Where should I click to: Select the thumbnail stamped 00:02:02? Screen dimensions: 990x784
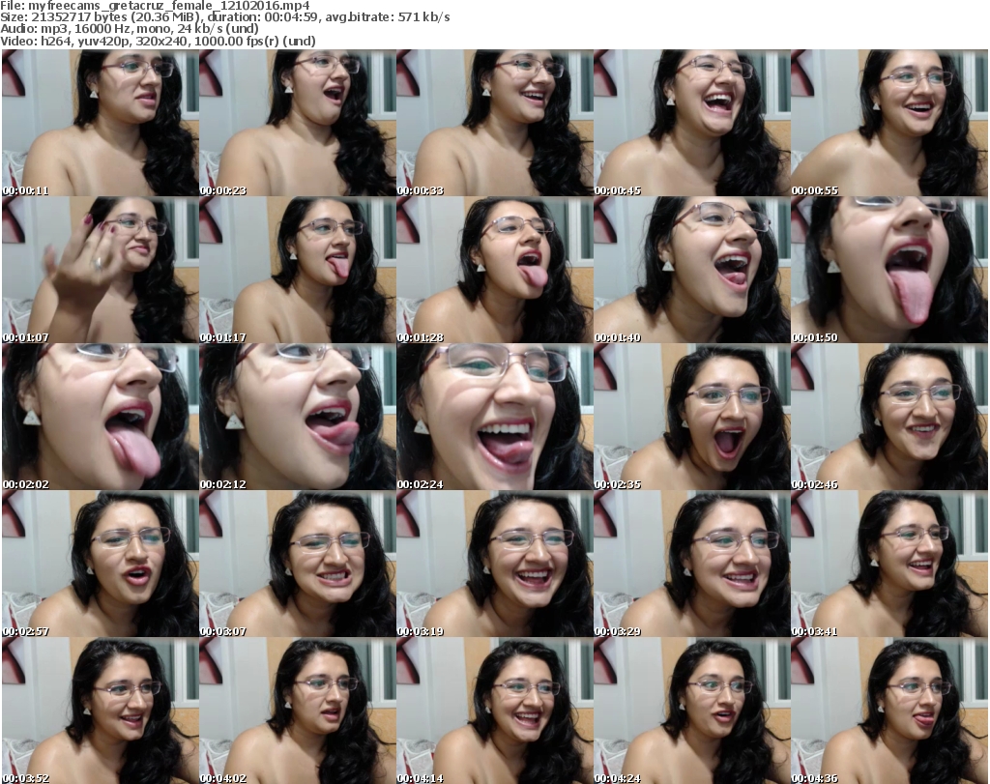pos(101,417)
